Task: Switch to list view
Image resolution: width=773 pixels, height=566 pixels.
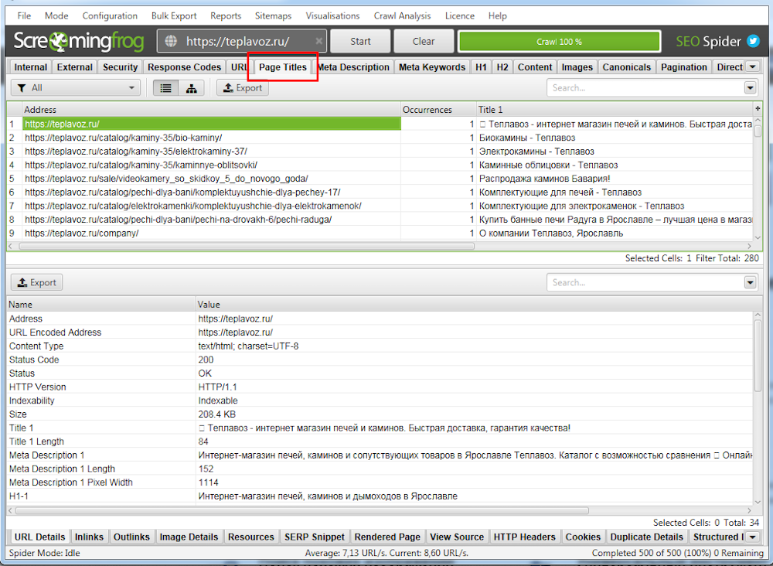Action: (x=165, y=88)
